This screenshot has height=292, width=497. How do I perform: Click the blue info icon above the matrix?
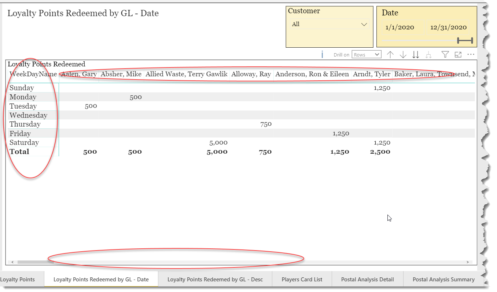pos(322,55)
